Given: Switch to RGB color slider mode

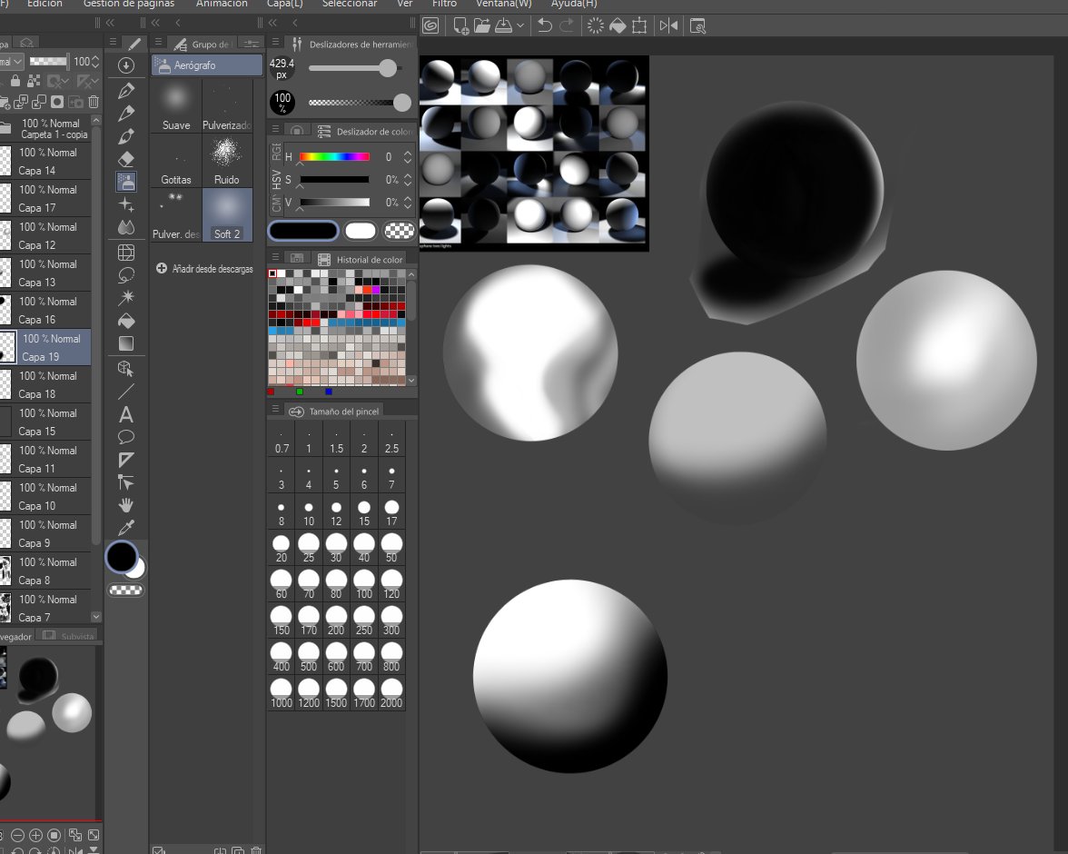Looking at the screenshot, I should coord(276,152).
